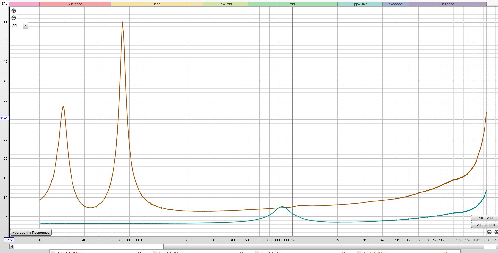Image resolution: width=498 pixels, height=253 pixels.
Task: Set frequency range to 20 .. 20,000
Action: [x=485, y=225]
